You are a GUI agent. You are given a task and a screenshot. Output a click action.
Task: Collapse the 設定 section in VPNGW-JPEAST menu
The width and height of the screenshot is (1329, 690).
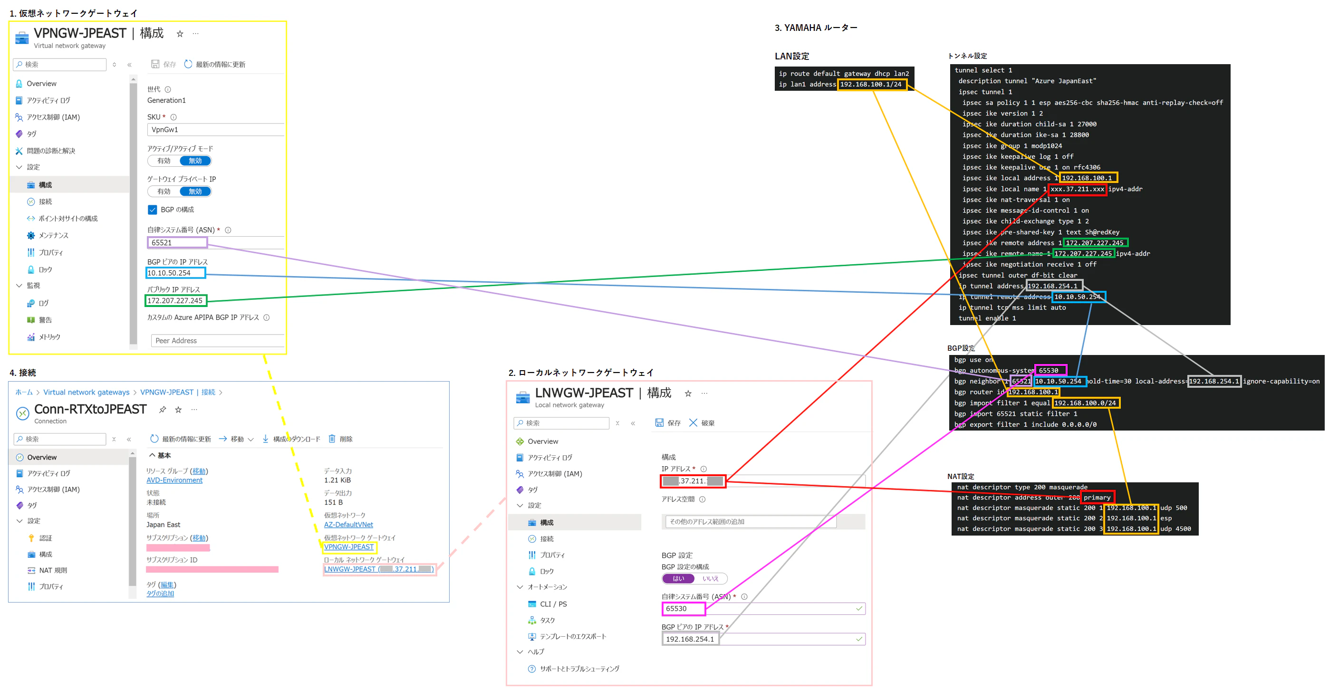tap(19, 167)
